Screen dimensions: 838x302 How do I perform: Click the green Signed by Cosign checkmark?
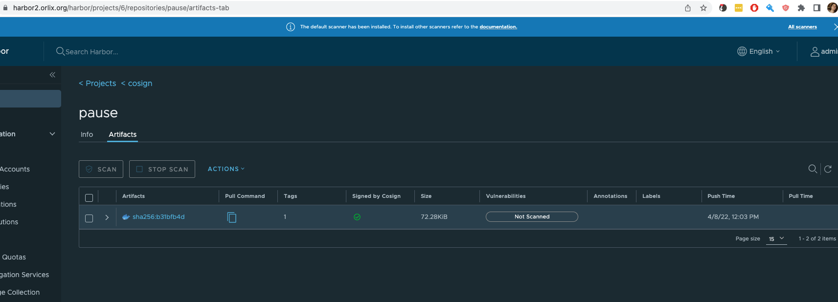[x=357, y=217]
